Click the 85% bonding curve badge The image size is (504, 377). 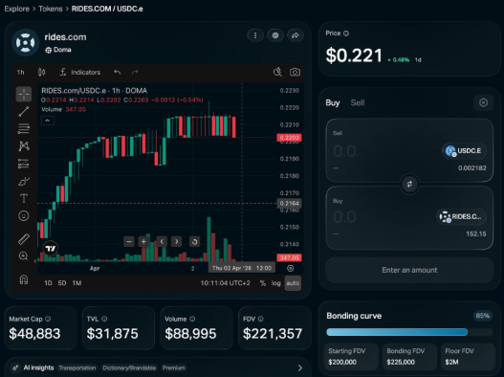pos(483,316)
